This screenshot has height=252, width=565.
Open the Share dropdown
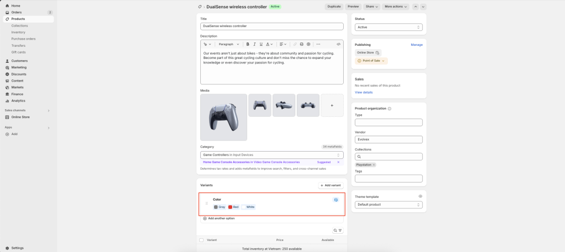pyautogui.click(x=372, y=7)
